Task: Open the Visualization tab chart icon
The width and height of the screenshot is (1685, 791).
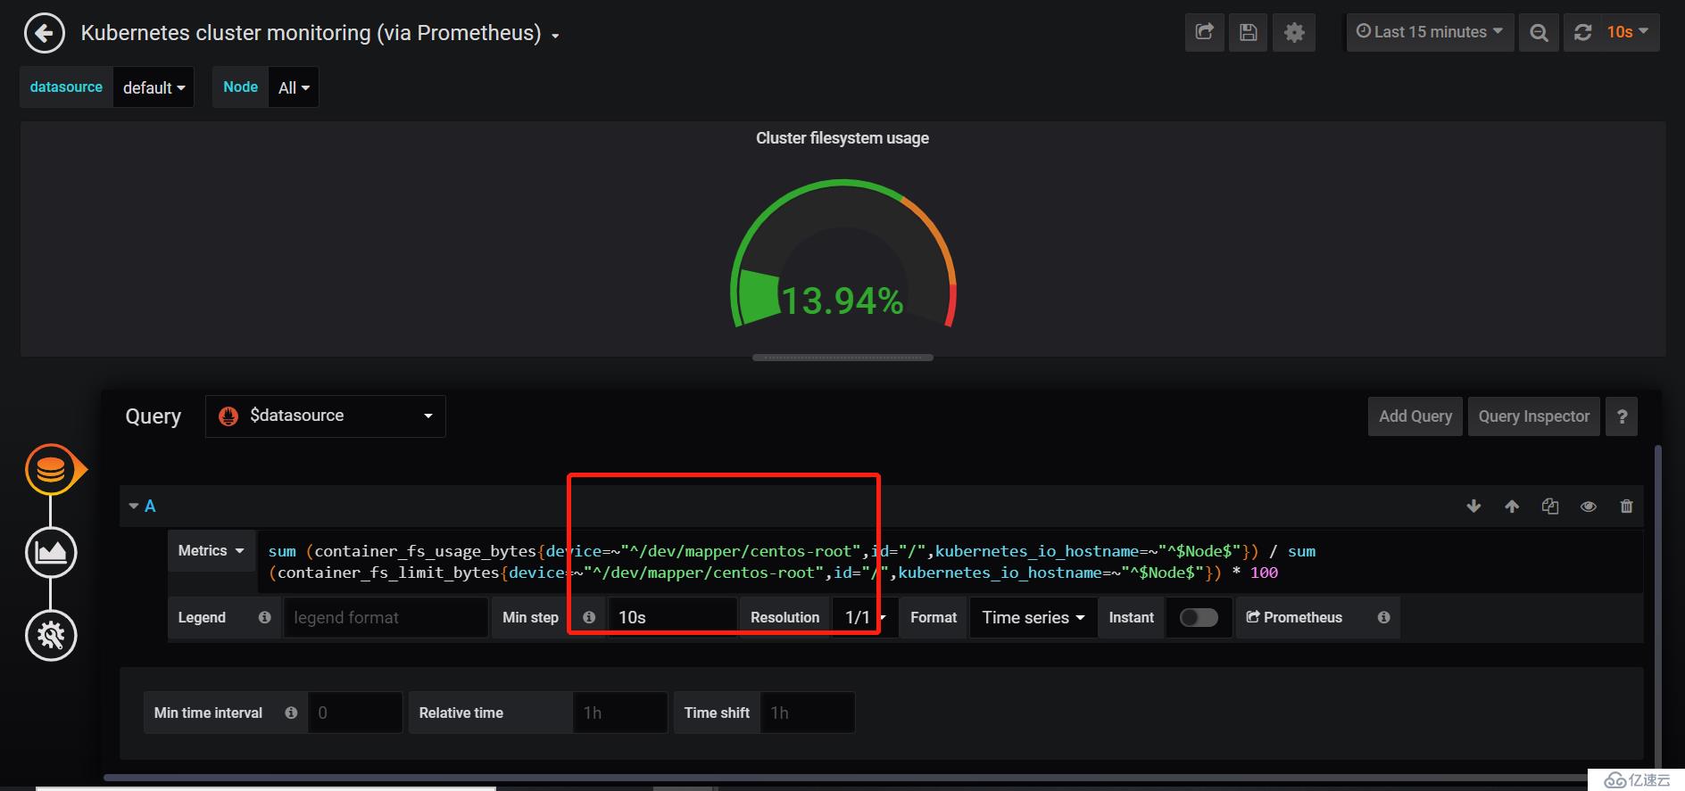Action: [x=51, y=553]
